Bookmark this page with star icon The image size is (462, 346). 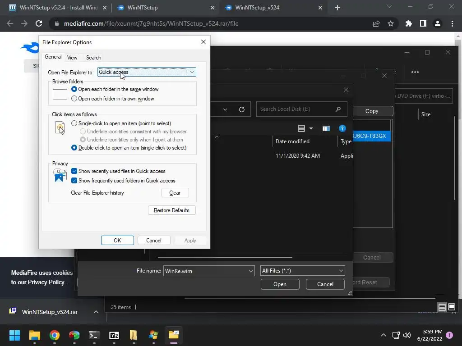(391, 23)
